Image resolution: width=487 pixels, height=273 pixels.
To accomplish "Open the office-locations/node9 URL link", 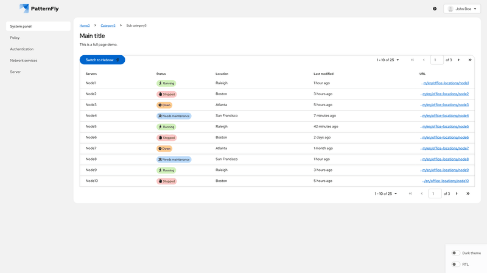I will pyautogui.click(x=444, y=170).
